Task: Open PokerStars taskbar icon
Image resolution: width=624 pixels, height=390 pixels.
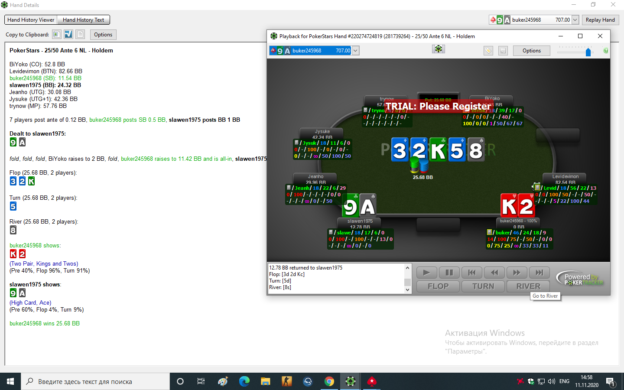Action: point(372,381)
